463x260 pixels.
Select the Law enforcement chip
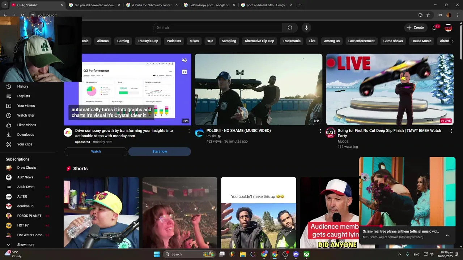[x=361, y=41]
